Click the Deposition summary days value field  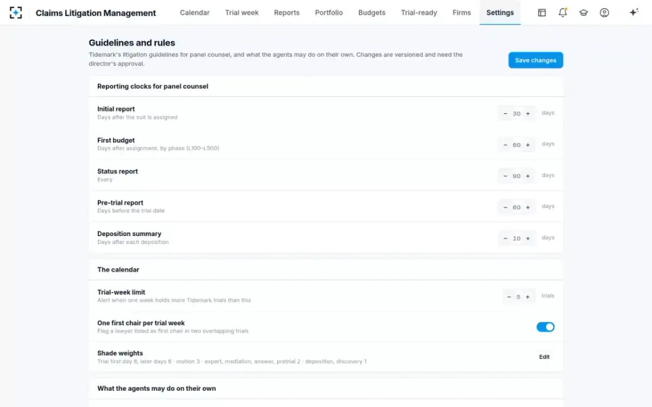coord(516,238)
